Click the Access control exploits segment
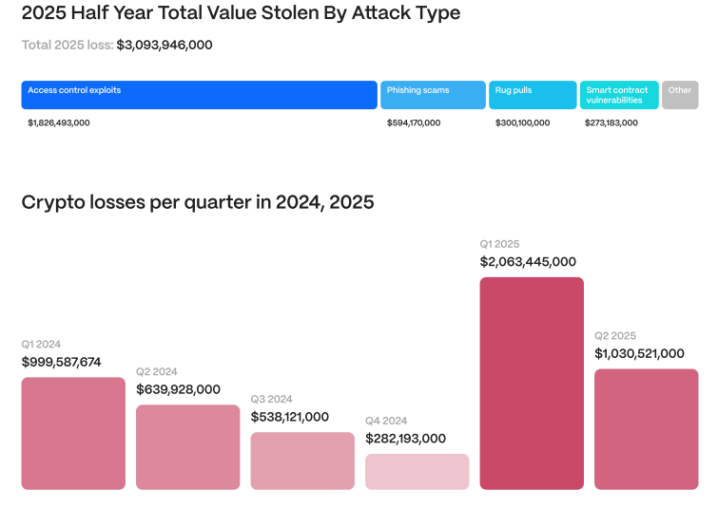Screen dimensions: 718x508 click(x=199, y=95)
